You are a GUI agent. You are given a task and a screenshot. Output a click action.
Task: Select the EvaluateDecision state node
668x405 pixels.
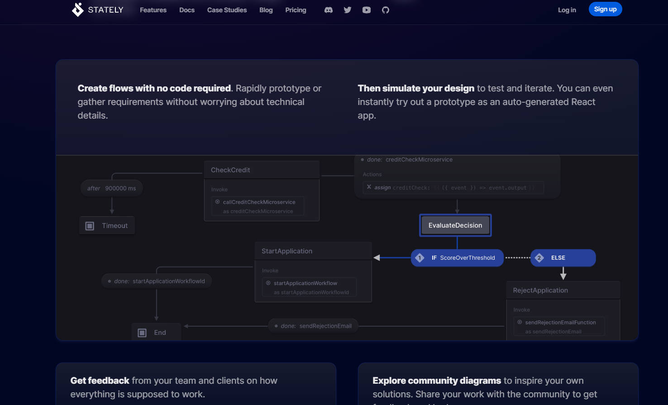[x=455, y=225]
